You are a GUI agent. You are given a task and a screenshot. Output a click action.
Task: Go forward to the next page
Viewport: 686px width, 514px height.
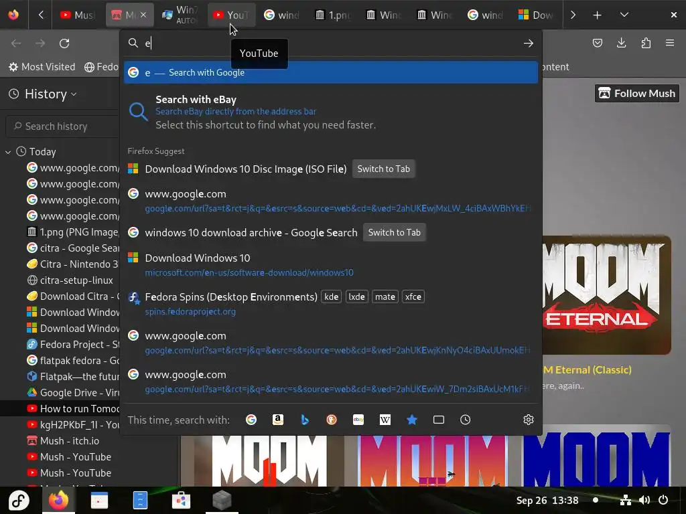point(40,44)
